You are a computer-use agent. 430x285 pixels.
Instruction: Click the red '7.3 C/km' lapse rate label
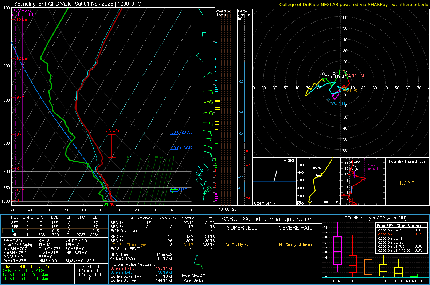click(114, 130)
